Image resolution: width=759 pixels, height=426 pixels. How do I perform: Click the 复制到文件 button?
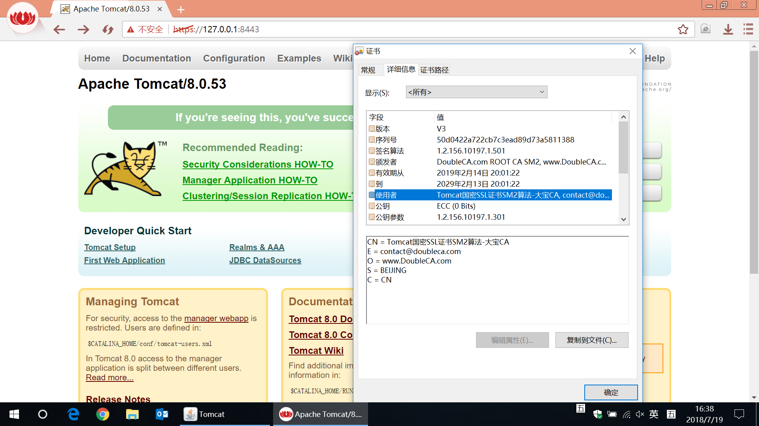(591, 340)
